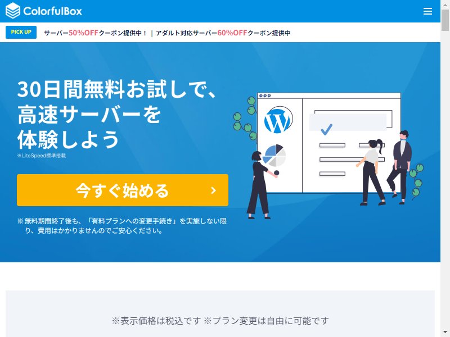Click the chevron arrow on 今すぐ始める button
Viewport: 450px width, 337px height.
tap(213, 190)
